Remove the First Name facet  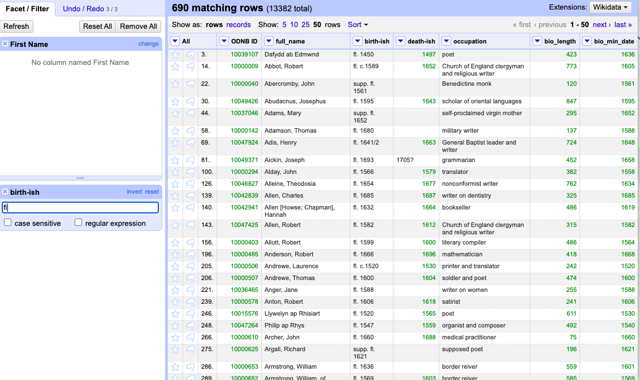pyautogui.click(x=5, y=43)
